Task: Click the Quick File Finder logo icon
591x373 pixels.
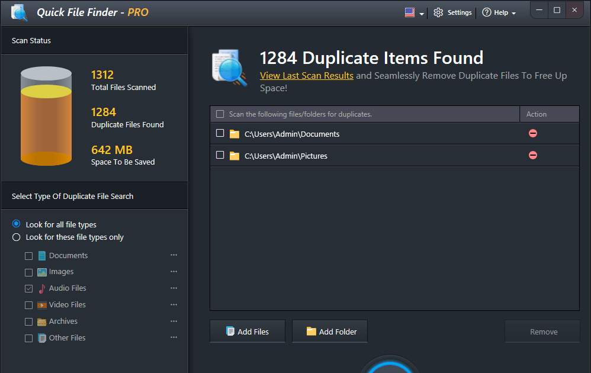Action: pos(19,12)
